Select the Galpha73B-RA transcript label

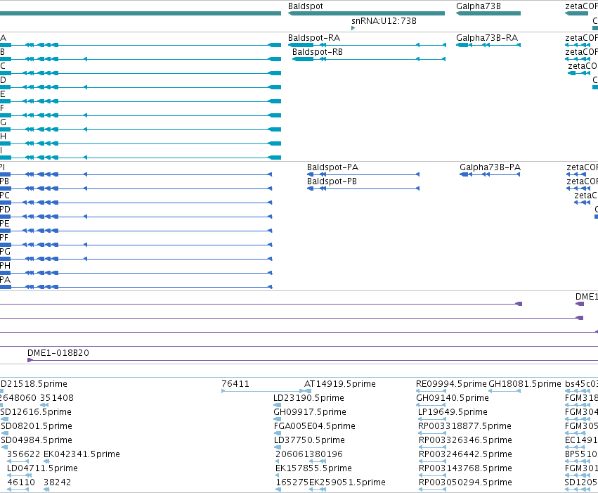tap(487, 38)
